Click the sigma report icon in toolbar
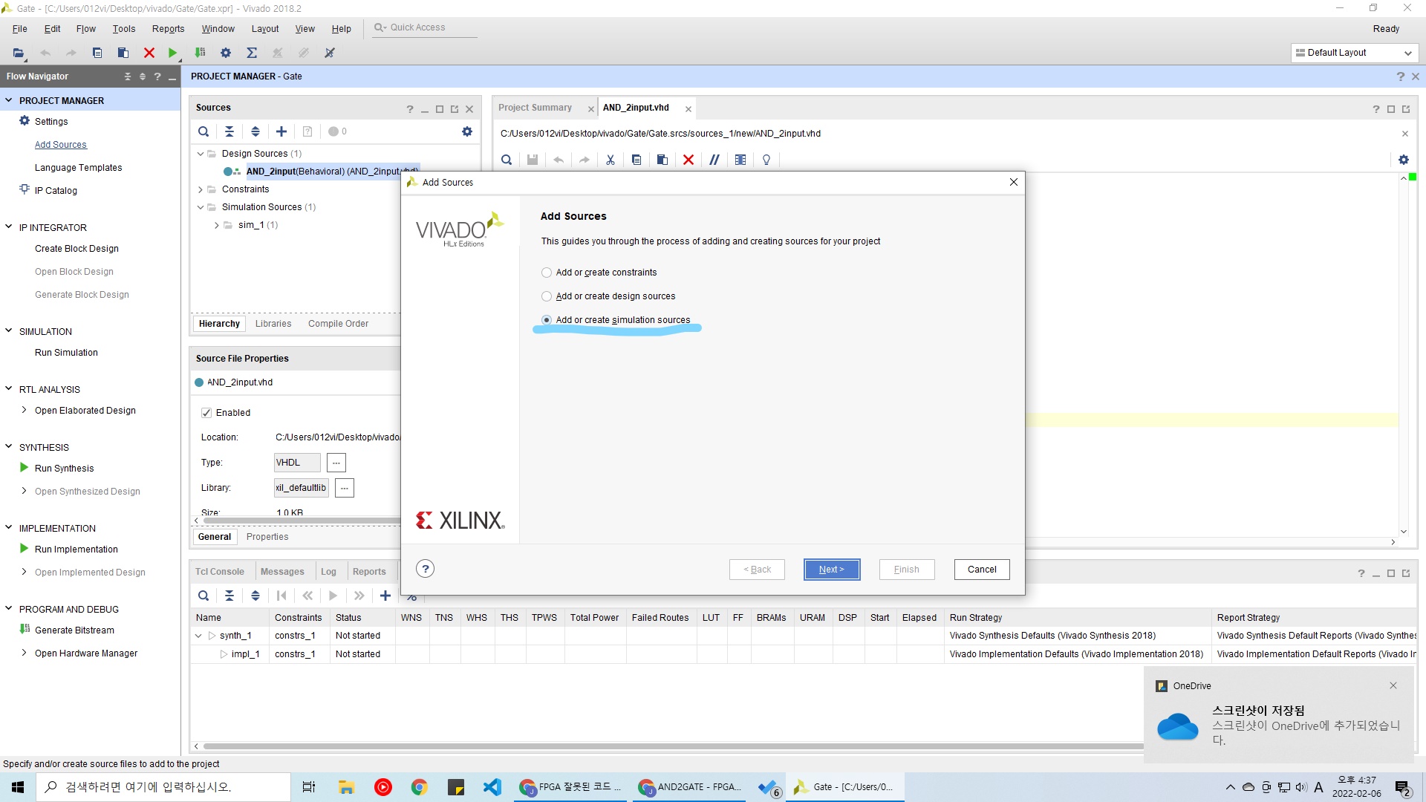This screenshot has width=1426, height=802. pos(252,53)
